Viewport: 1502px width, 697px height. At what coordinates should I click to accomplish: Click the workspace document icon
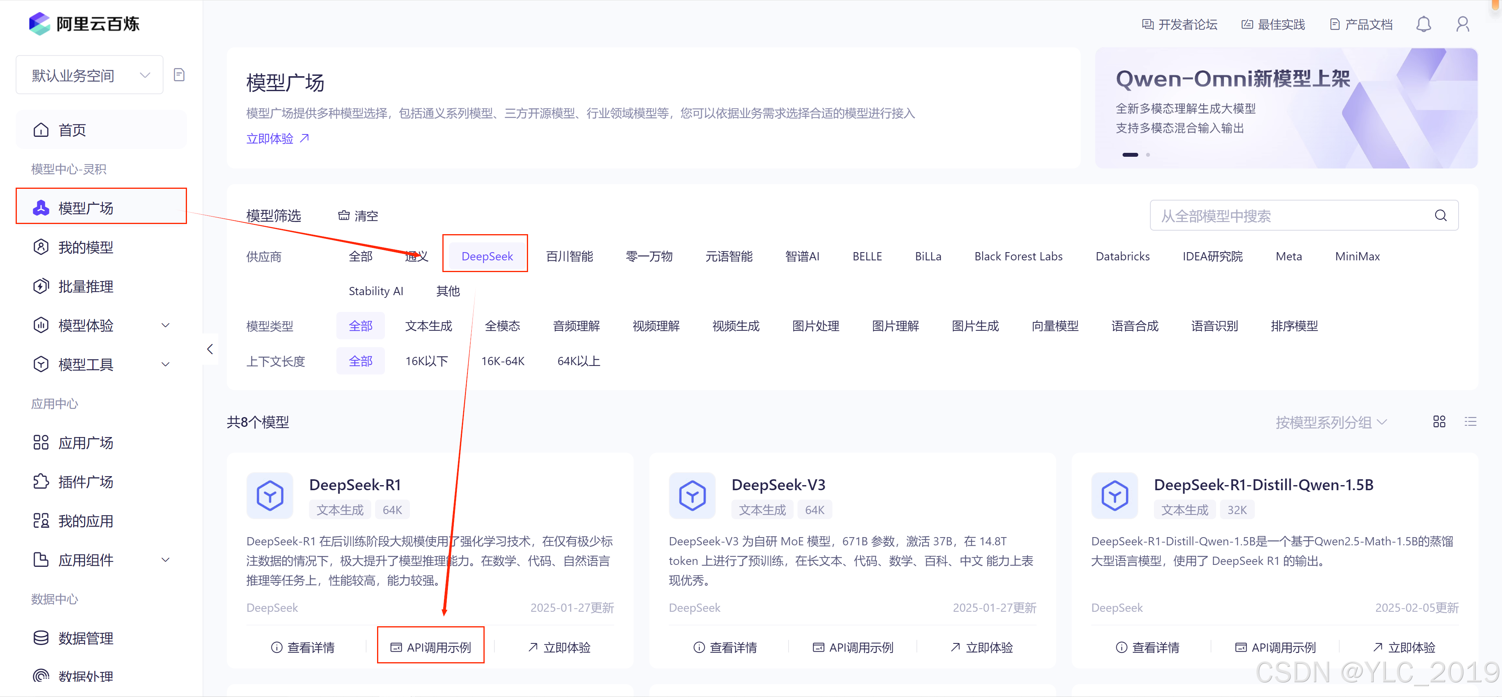[179, 75]
